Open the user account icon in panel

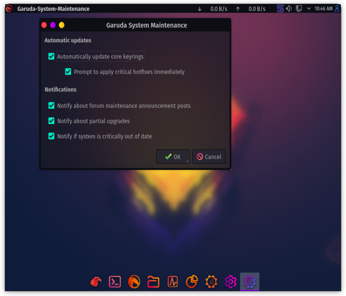pyautogui.click(x=337, y=9)
